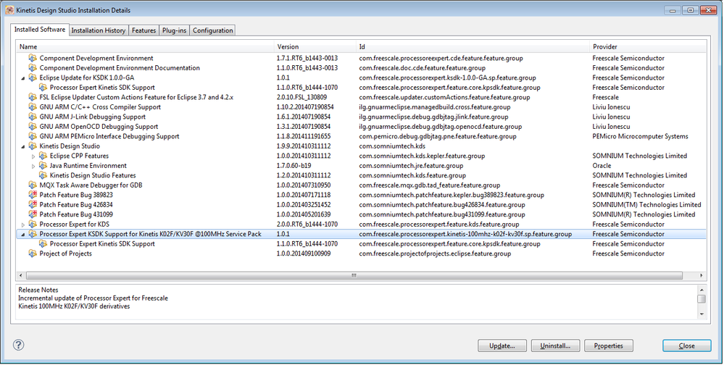
Task: Click the Kinetis Design Studio root feature icon
Action: 33,146
